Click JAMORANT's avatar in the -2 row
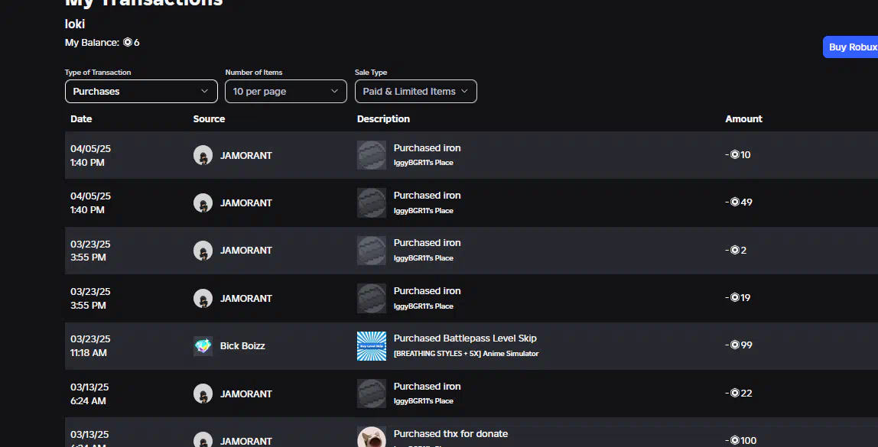 (203, 251)
